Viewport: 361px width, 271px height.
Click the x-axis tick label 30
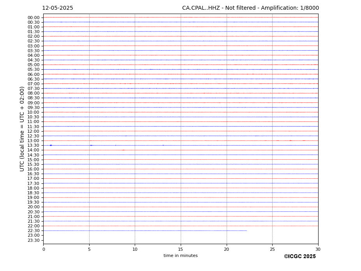(x=318, y=249)
